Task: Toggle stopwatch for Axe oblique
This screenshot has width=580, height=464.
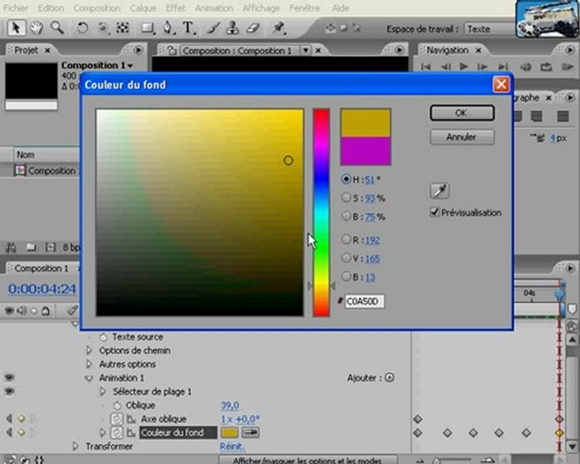Action: 117,419
